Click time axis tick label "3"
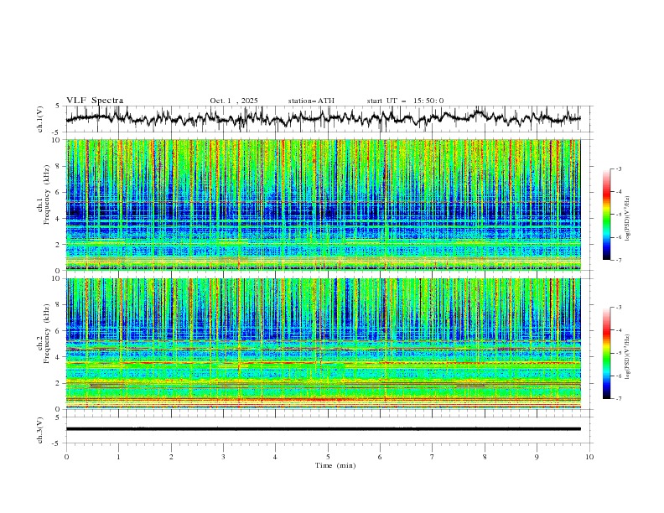This screenshot has height=513, width=664. tap(223, 457)
